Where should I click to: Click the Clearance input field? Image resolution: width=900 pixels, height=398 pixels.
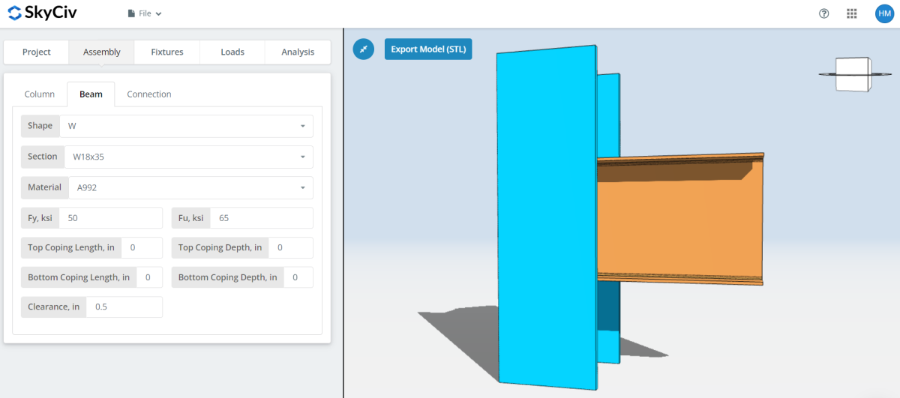click(x=124, y=307)
